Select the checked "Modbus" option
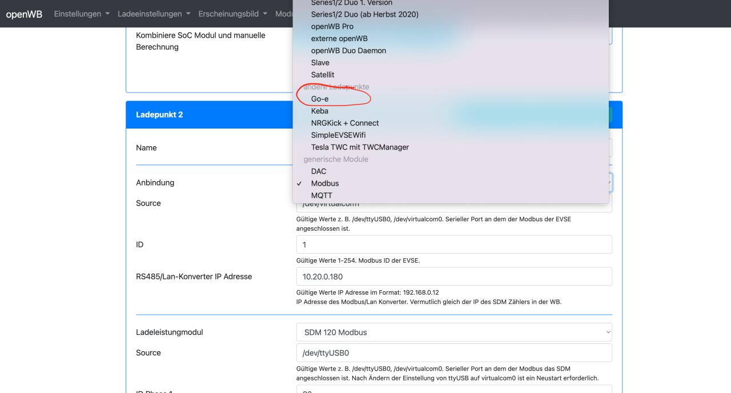Screen dimensions: 731x393 451,183
